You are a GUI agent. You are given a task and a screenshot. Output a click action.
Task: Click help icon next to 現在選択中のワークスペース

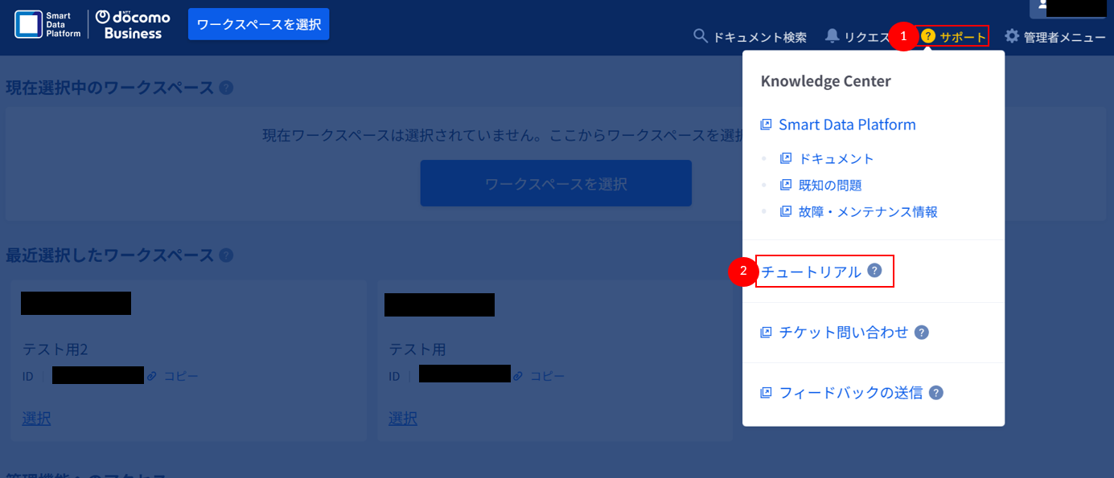(x=226, y=88)
